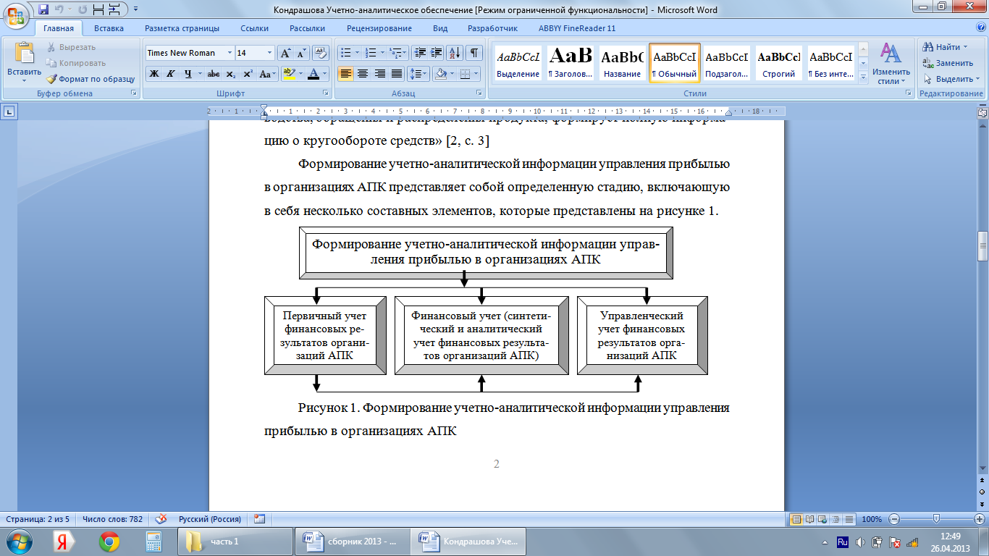989x556 pixels.
Task: Click the zoom slider handle
Action: (936, 519)
